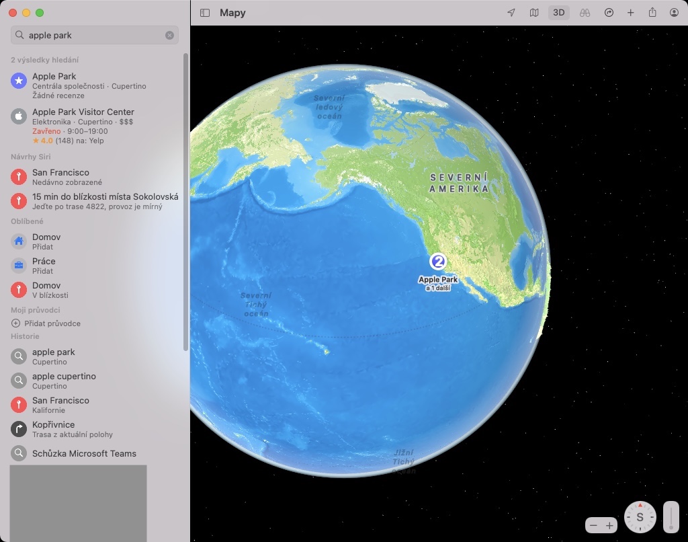Viewport: 688px width, 542px height.
Task: Open map mode chooser icon
Action: coord(534,13)
